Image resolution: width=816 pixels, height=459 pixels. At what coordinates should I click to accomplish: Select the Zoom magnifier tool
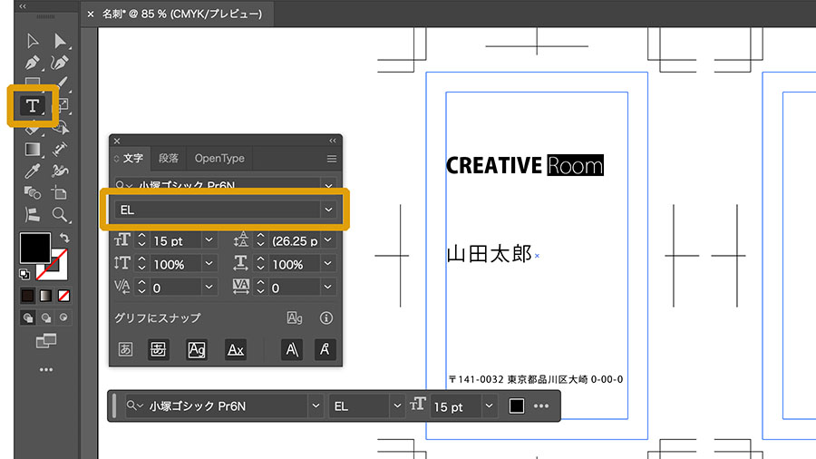tap(60, 214)
